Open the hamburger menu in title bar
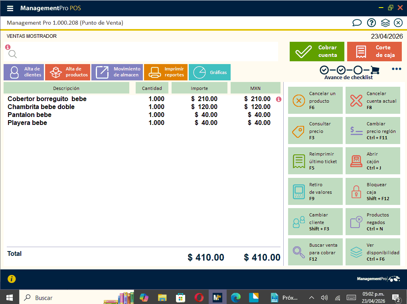Viewport: 407px width, 304px height. [10, 8]
